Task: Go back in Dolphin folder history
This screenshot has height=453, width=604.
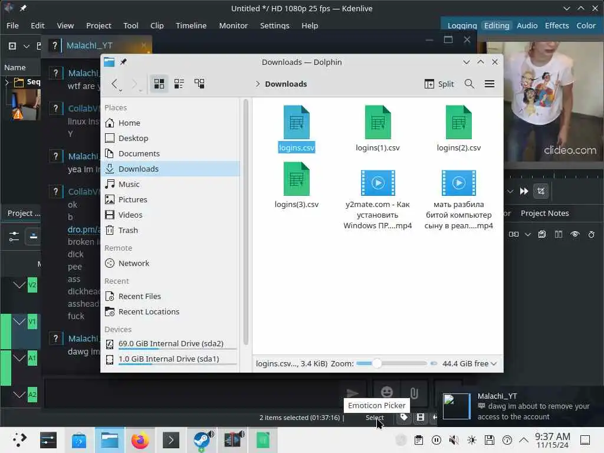Action: [115, 84]
